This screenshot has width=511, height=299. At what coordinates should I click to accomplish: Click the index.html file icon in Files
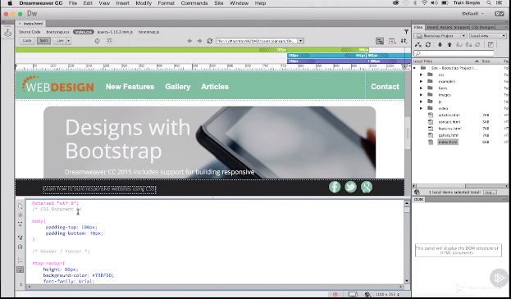click(x=431, y=143)
